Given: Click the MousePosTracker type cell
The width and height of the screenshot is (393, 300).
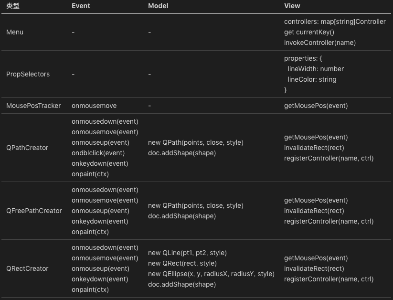Looking at the screenshot, I should coord(33,106).
